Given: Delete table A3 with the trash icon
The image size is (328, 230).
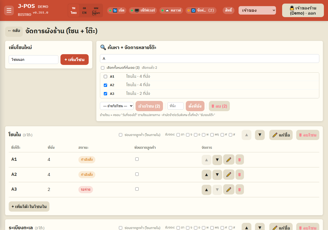Looking at the screenshot, I should tap(240, 190).
